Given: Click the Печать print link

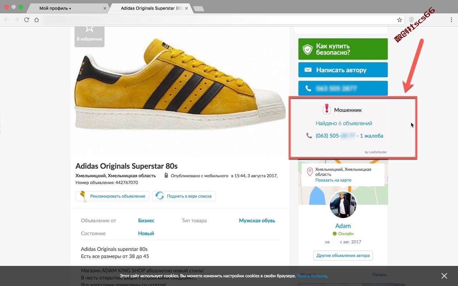Looking at the screenshot, I should (x=379, y=275).
